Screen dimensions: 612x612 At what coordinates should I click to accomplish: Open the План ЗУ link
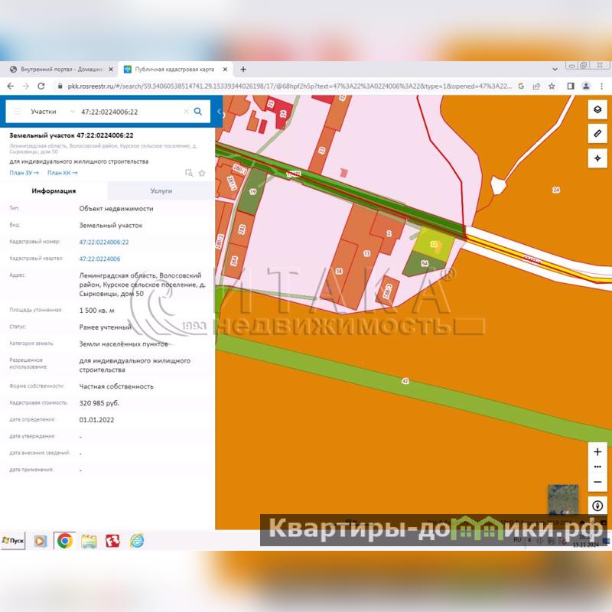tap(23, 174)
